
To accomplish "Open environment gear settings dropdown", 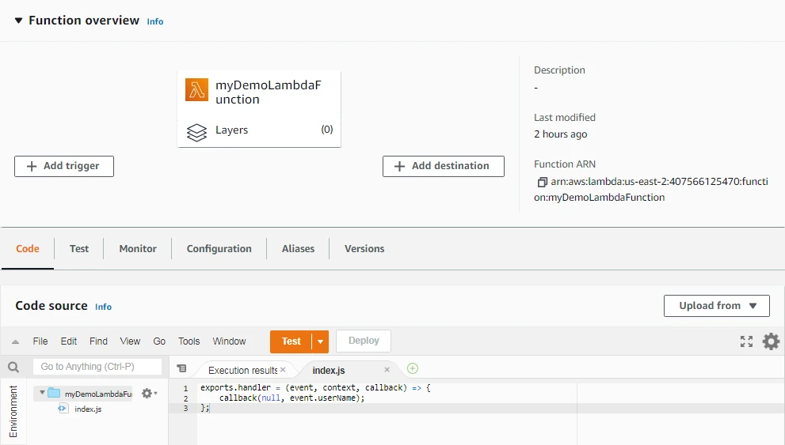I will pos(149,393).
